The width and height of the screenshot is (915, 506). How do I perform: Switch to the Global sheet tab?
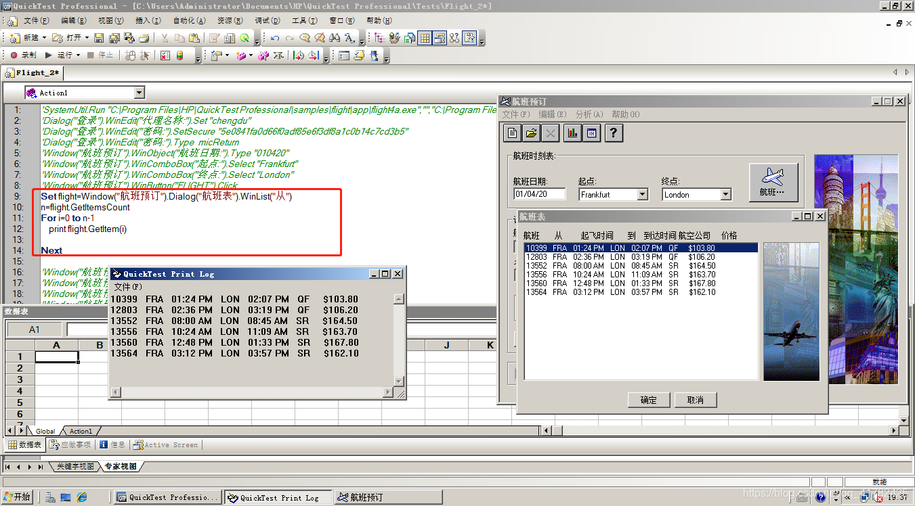tap(45, 431)
